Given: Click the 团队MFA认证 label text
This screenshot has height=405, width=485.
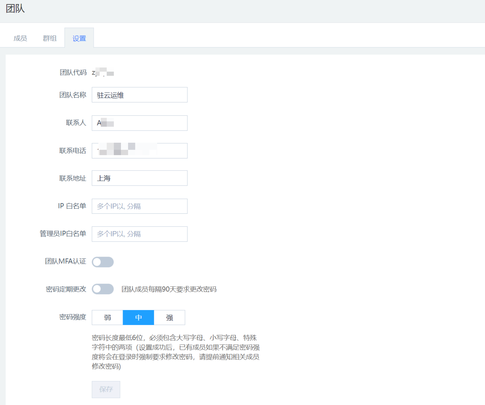Looking at the screenshot, I should coord(66,261).
